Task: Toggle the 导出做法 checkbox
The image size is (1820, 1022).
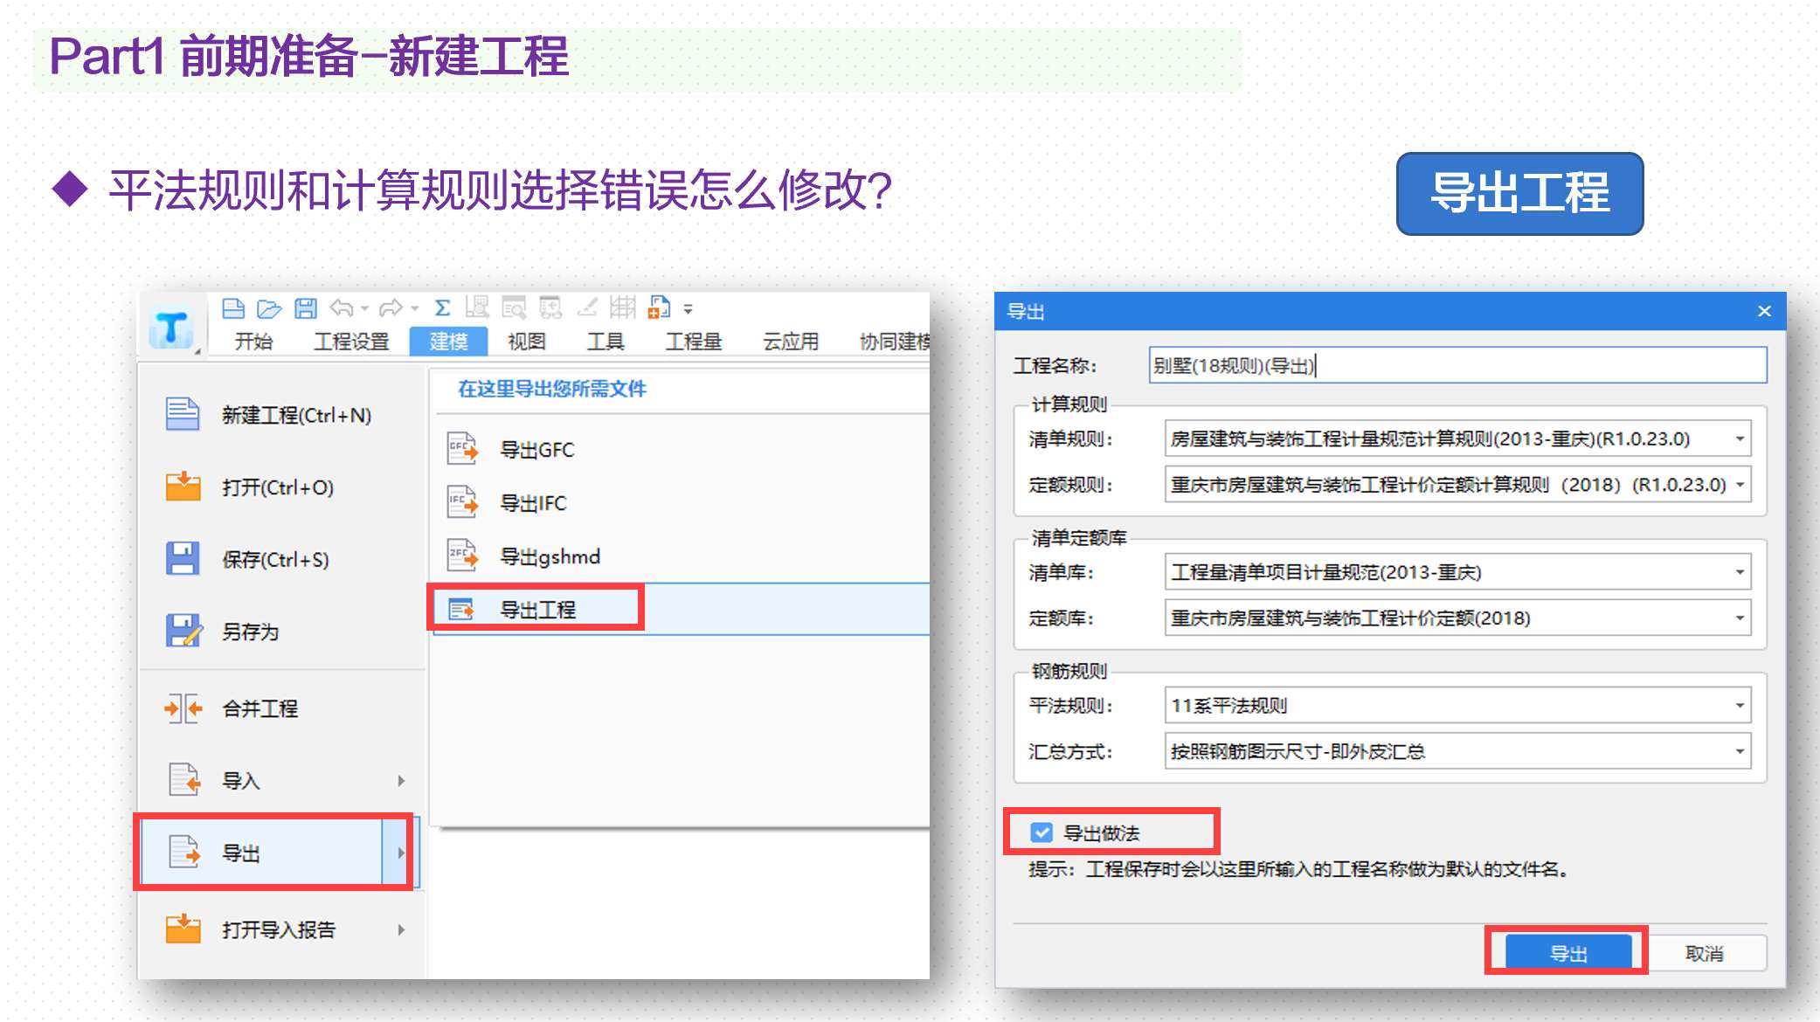Action: click(x=1041, y=832)
